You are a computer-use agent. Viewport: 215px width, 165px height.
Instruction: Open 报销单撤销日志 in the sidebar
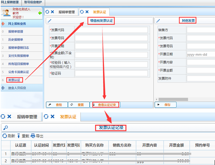(x=22, y=48)
